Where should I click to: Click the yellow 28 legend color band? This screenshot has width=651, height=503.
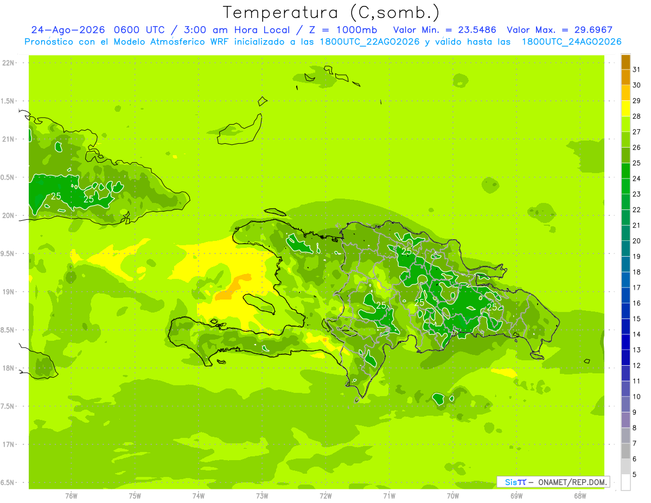coord(626,109)
